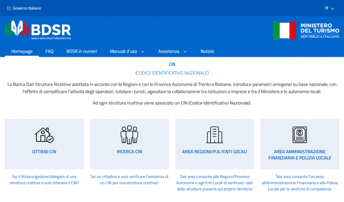Click the Ministero del Turismo flag emblem
This screenshot has height=202, width=344.
point(284,30)
